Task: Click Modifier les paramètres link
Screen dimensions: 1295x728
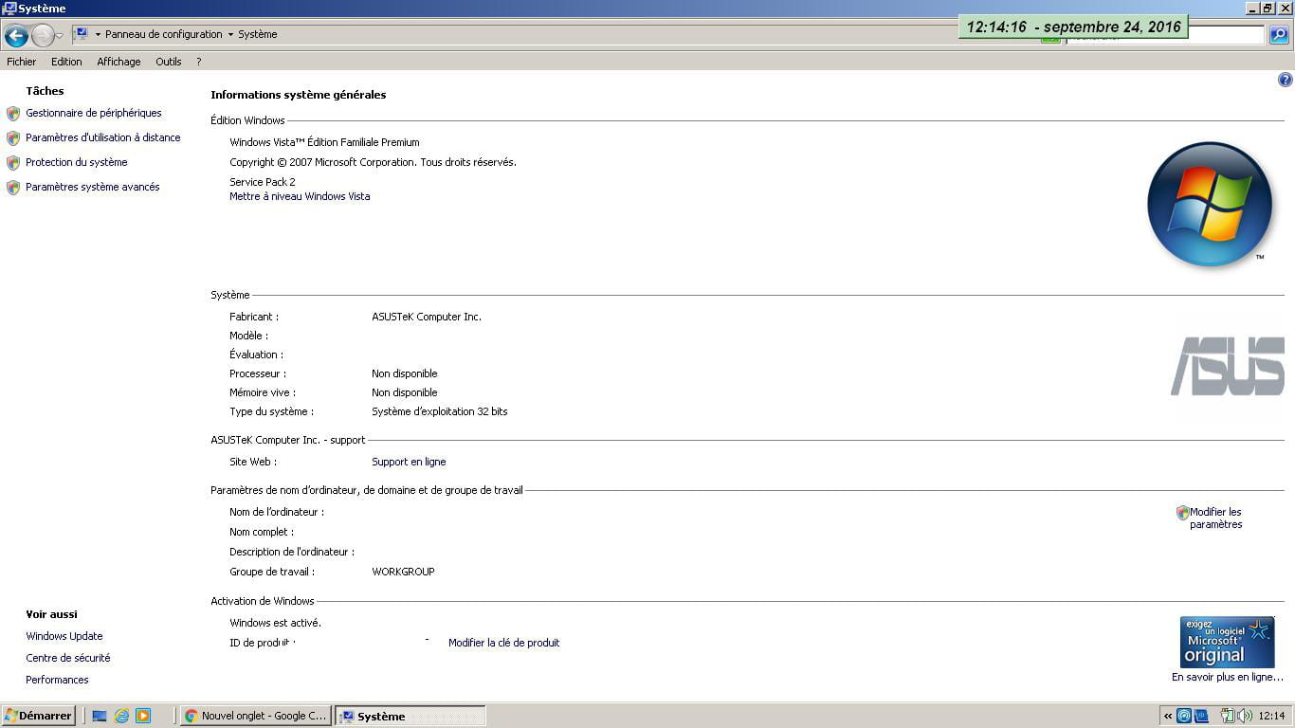Action: click(x=1216, y=518)
